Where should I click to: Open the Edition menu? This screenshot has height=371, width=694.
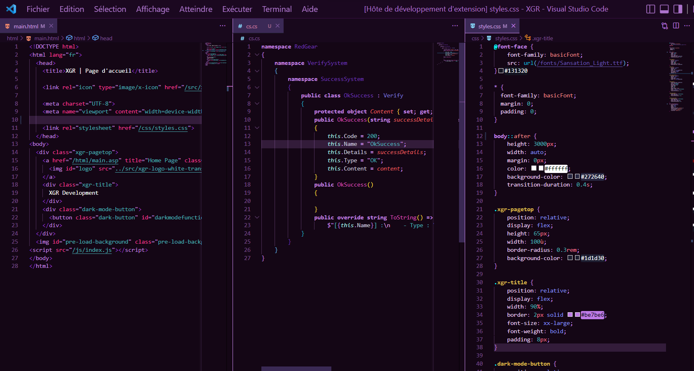tap(72, 9)
